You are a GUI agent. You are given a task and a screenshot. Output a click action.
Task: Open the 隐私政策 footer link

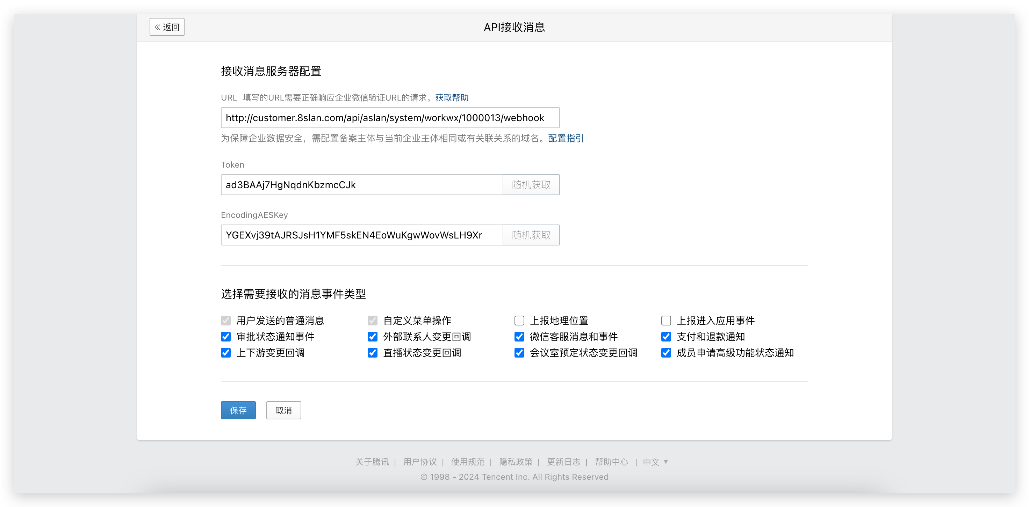click(x=515, y=462)
